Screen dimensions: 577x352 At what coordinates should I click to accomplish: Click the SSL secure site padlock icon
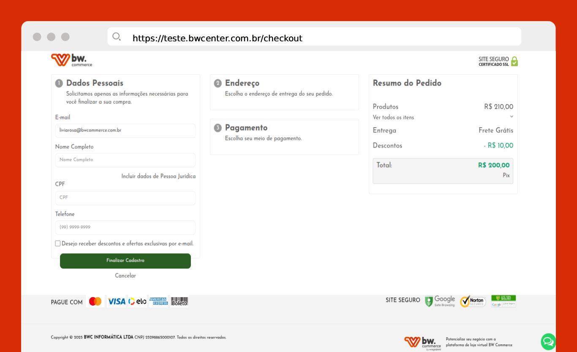point(514,62)
